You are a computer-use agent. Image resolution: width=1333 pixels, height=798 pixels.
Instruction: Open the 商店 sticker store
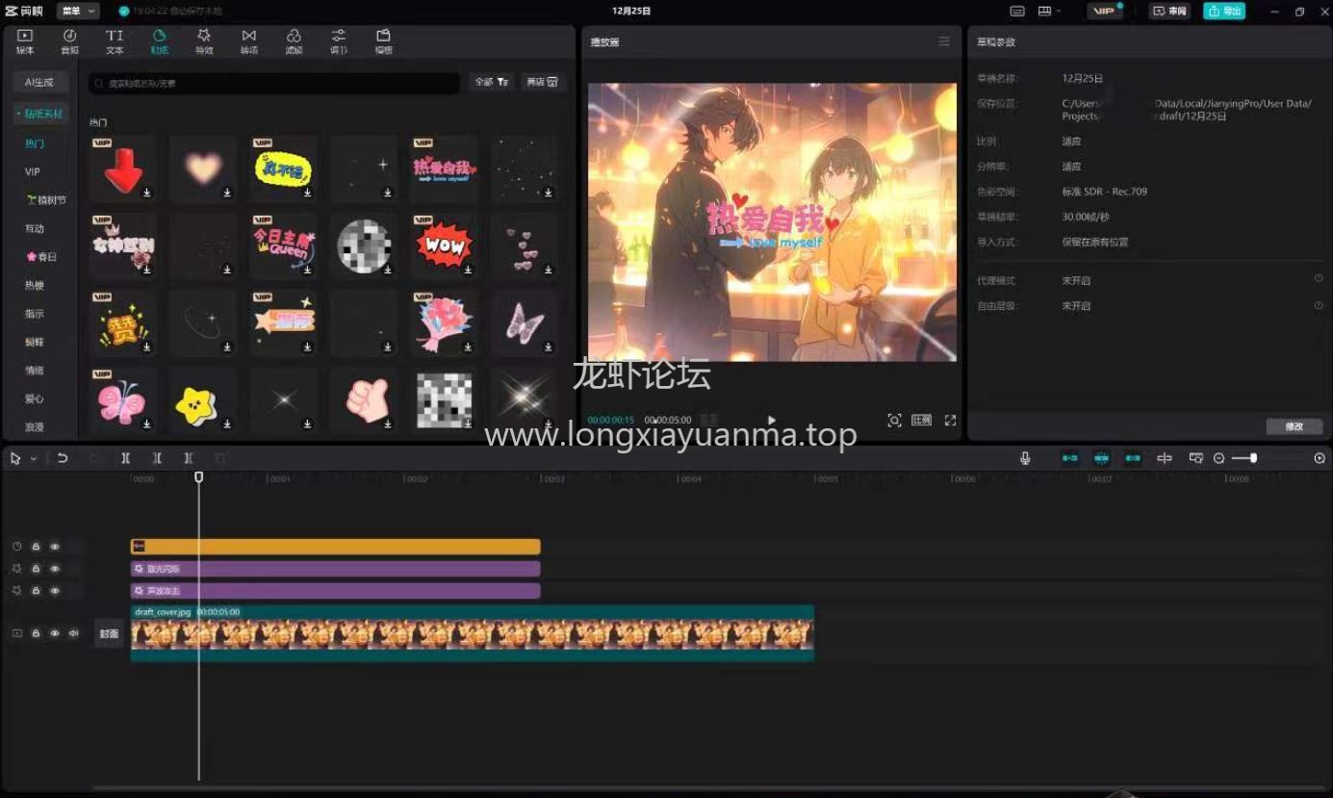click(543, 83)
